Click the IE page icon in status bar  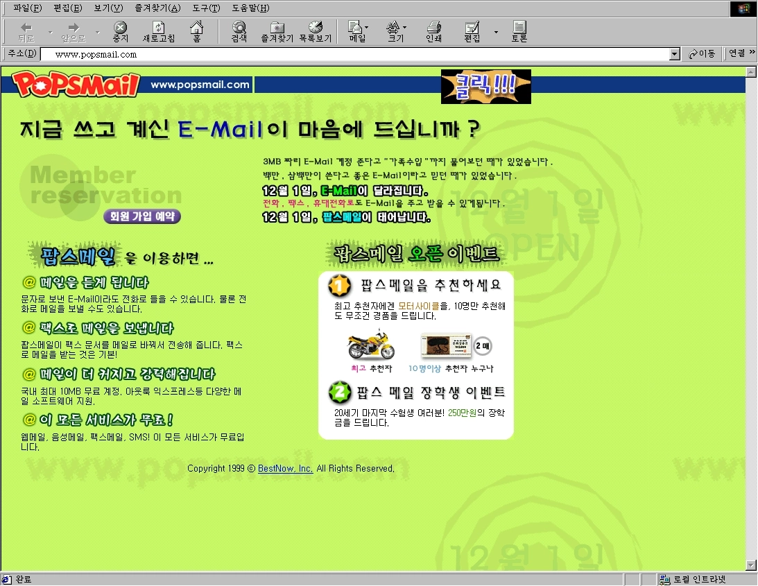(6, 579)
